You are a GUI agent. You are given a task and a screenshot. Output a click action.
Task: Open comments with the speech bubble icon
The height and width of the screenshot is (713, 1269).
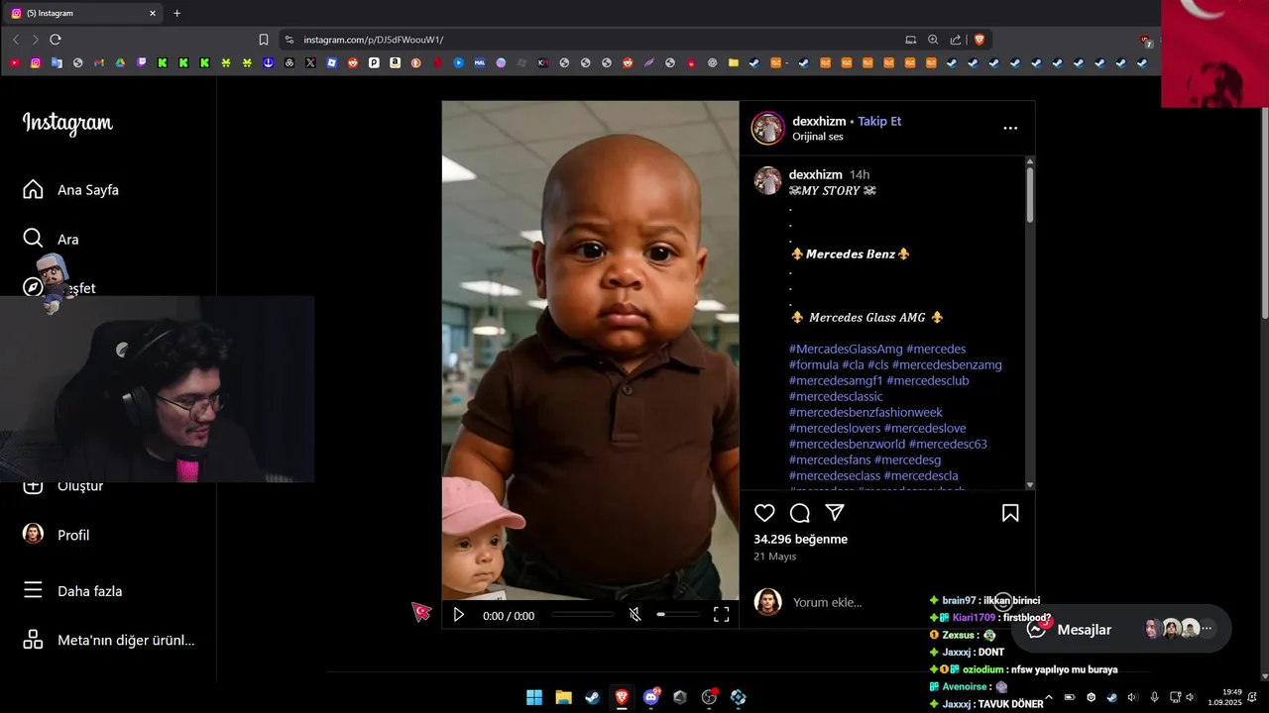tap(800, 513)
